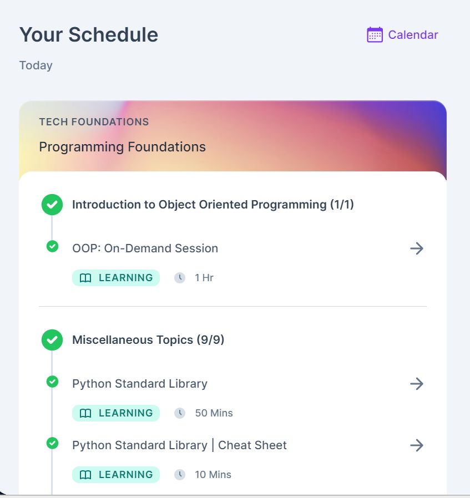
Task: Click arrow beside Python Standard Library
Action: click(x=416, y=384)
